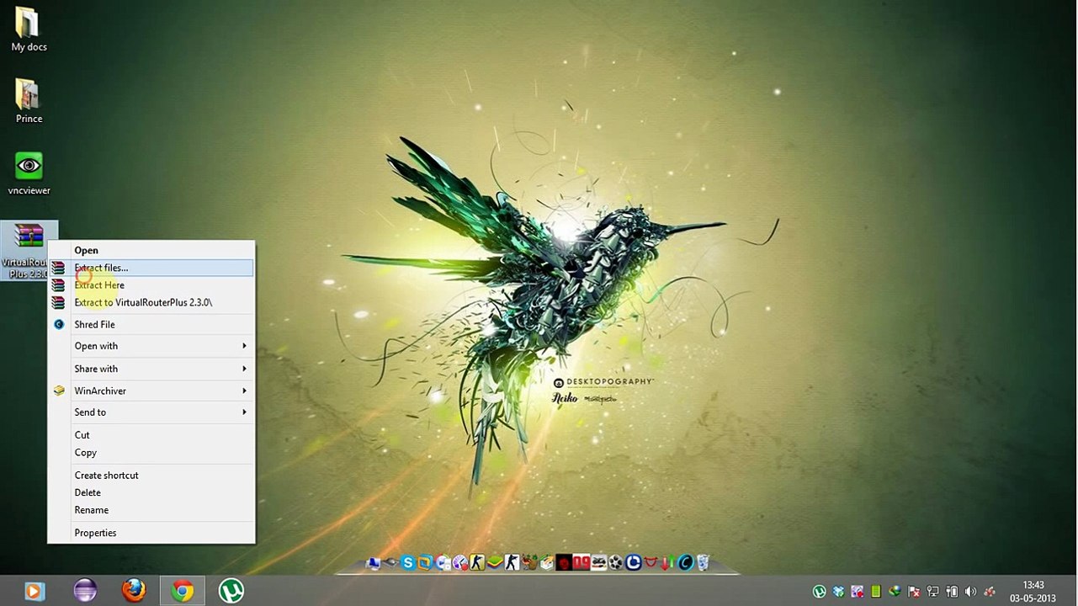The height and width of the screenshot is (606, 1078).
Task: Open uTorrent from the taskbar
Action: (231, 590)
